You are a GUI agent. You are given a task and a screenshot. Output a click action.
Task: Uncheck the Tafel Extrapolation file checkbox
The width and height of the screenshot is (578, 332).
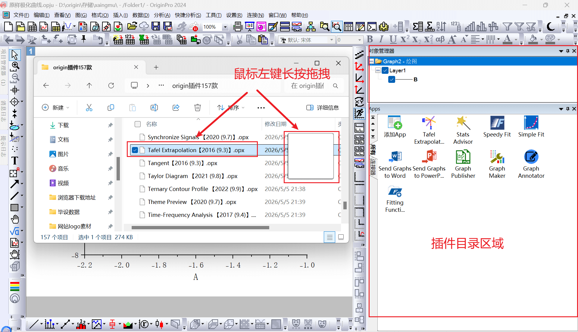[x=135, y=150]
